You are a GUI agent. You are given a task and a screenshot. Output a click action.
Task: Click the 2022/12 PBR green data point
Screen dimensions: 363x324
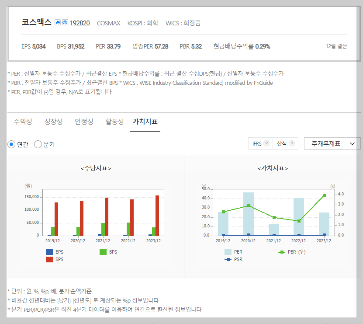299,221
